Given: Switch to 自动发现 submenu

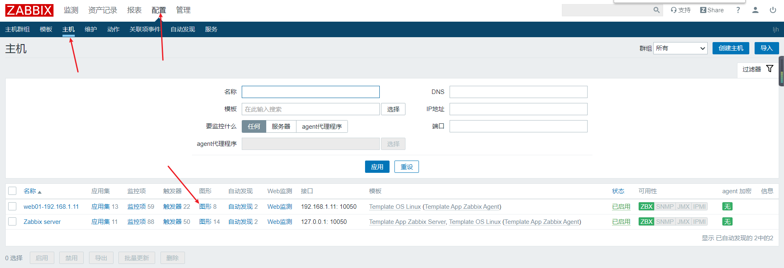Looking at the screenshot, I should [183, 29].
